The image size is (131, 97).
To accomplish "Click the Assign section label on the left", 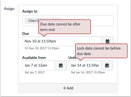I will coord(9,9).
